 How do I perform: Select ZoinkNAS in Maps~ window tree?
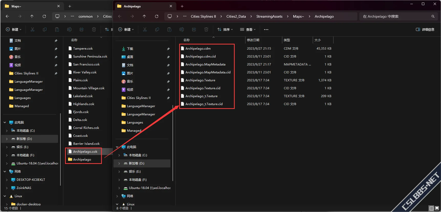pyautogui.click(x=24, y=188)
